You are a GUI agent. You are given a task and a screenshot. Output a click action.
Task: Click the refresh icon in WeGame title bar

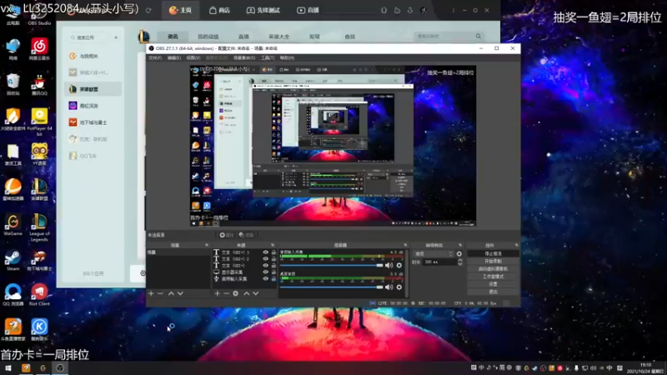148,10
